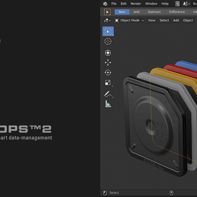The image size is (197, 197).
Task: Click the middle mouse icon in status bar
Action: tap(171, 193)
